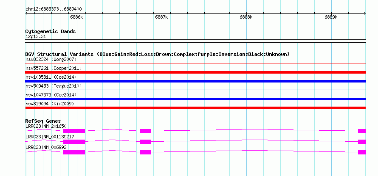Screen dimensions: 378x176
Task: Open variant nsv1035811 (Coe2014) label
Action: [51, 77]
